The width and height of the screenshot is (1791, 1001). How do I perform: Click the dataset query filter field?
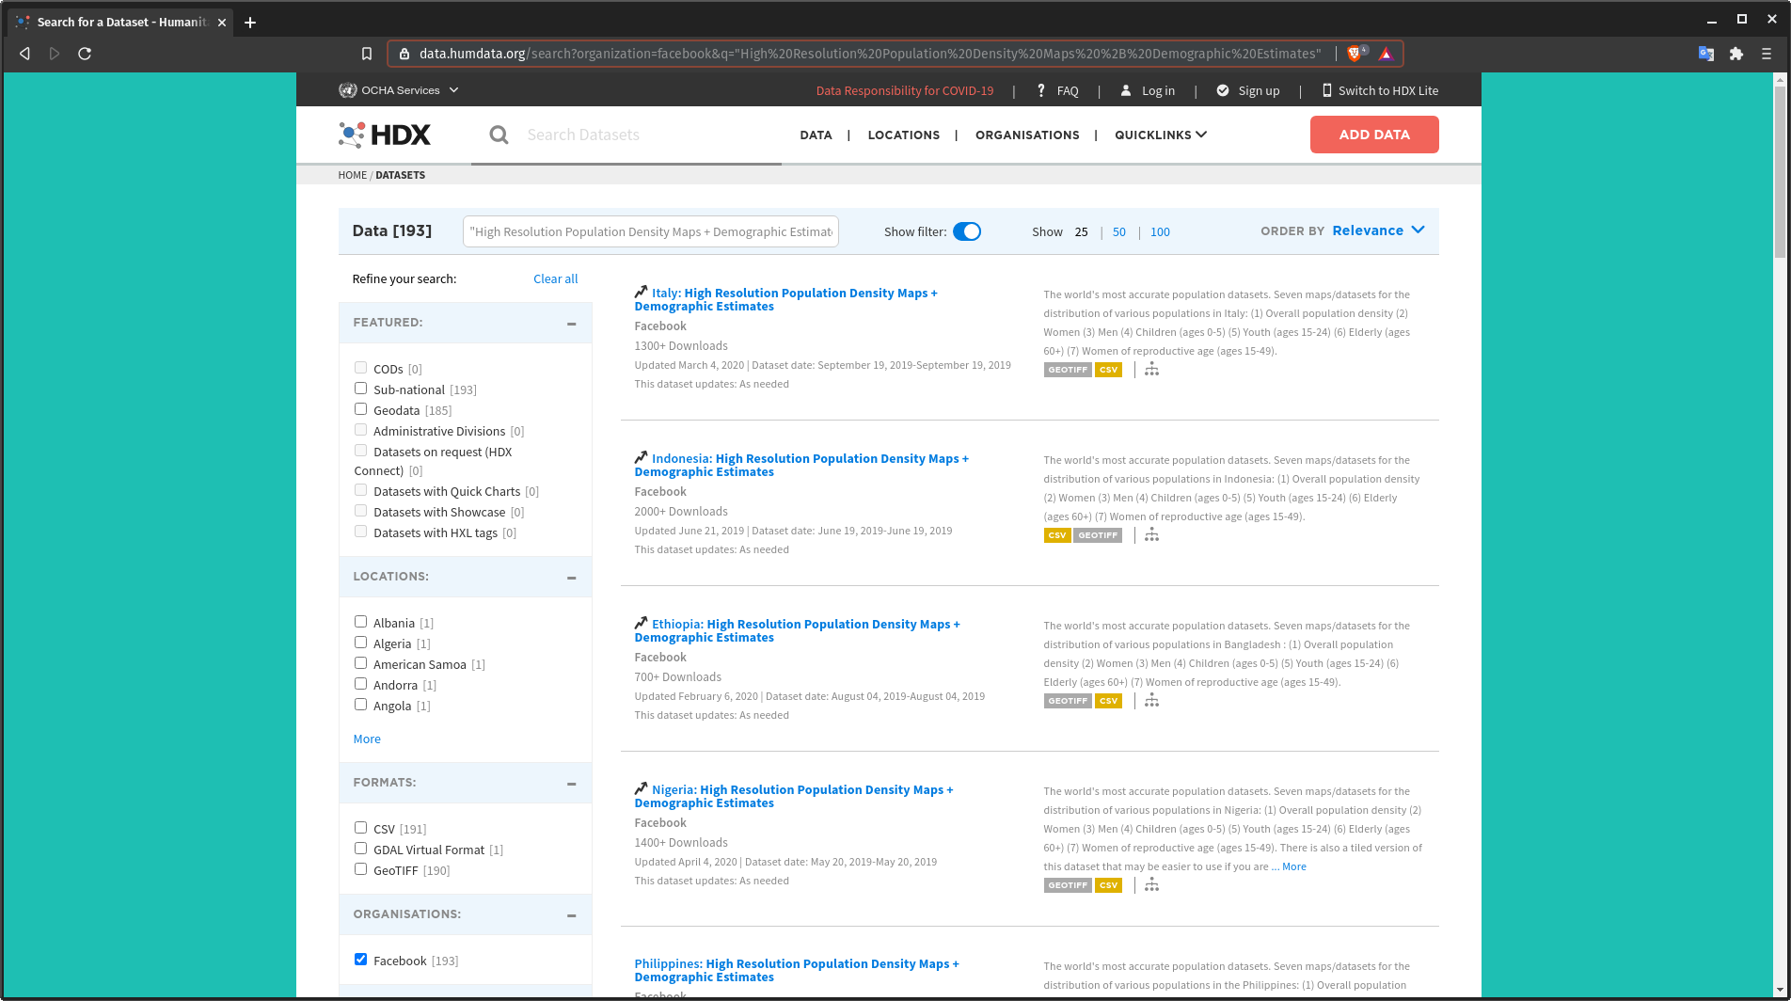[x=651, y=231]
